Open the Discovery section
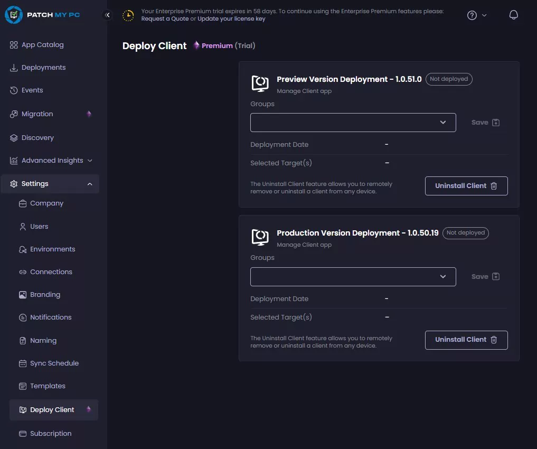Screen dimensions: 537x449 click(39, 137)
